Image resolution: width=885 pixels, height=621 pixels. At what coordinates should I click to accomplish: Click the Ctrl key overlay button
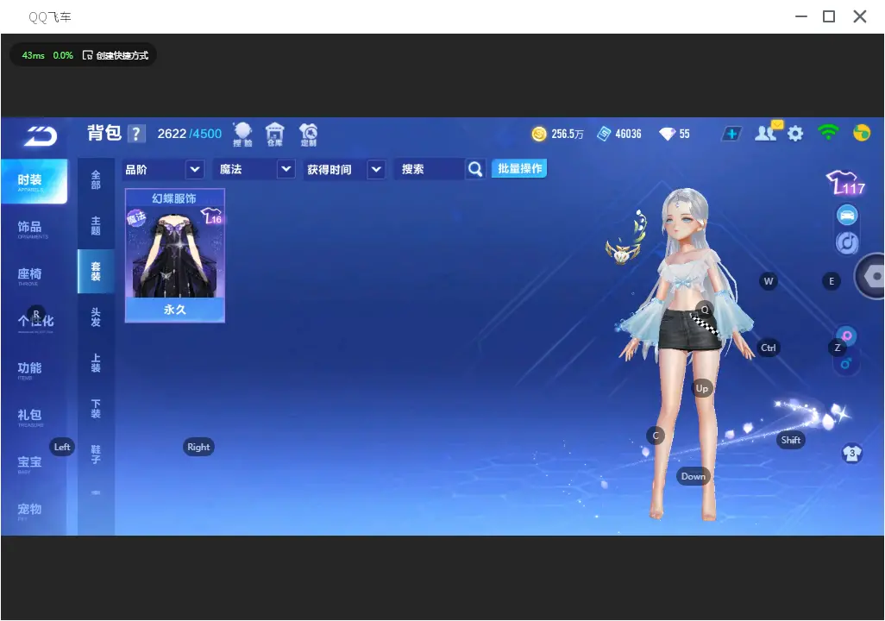(x=769, y=348)
